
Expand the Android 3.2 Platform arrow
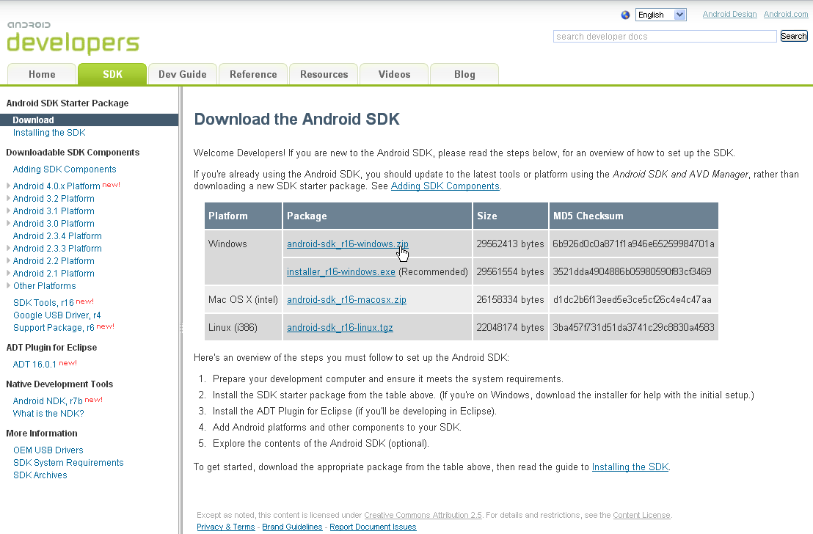(8, 198)
